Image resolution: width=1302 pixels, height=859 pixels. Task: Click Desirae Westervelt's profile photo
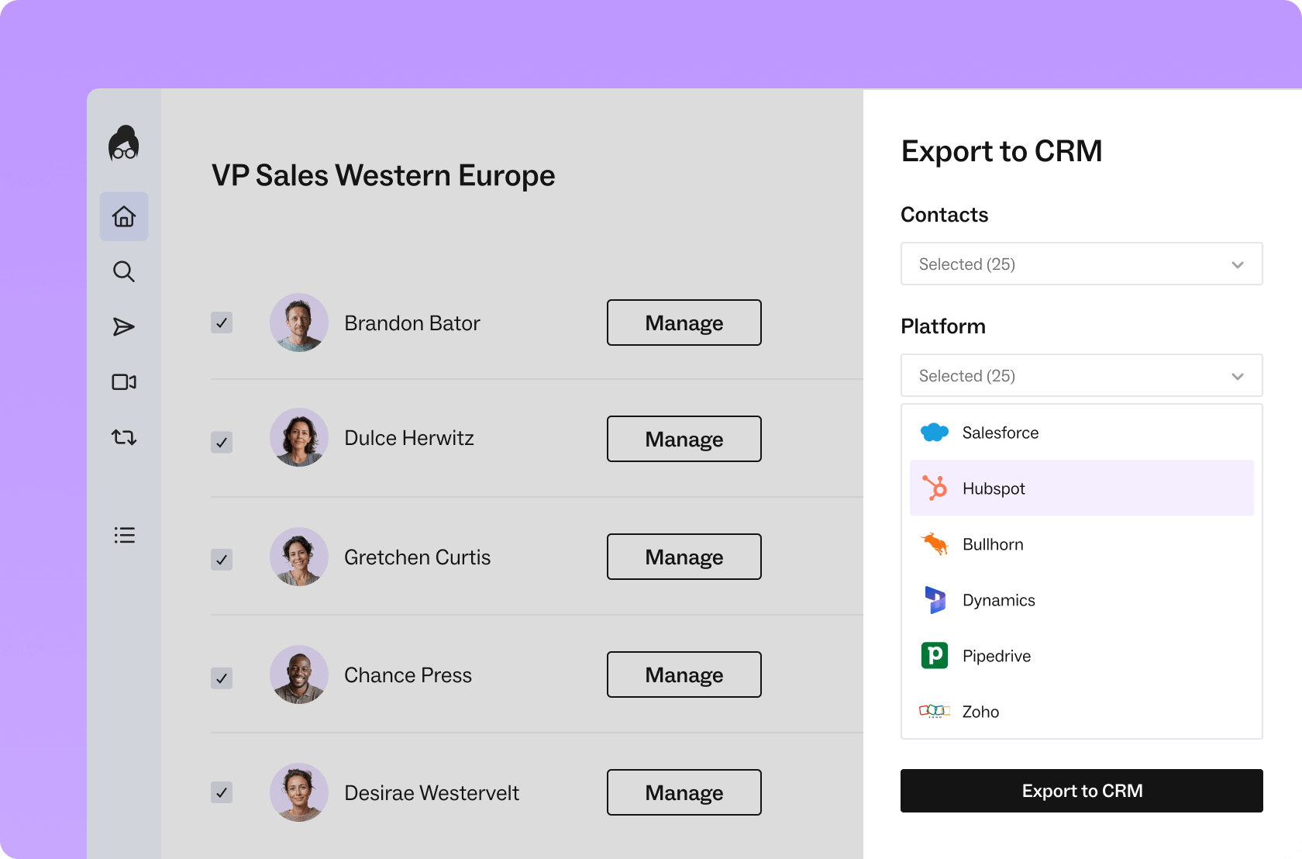(299, 792)
